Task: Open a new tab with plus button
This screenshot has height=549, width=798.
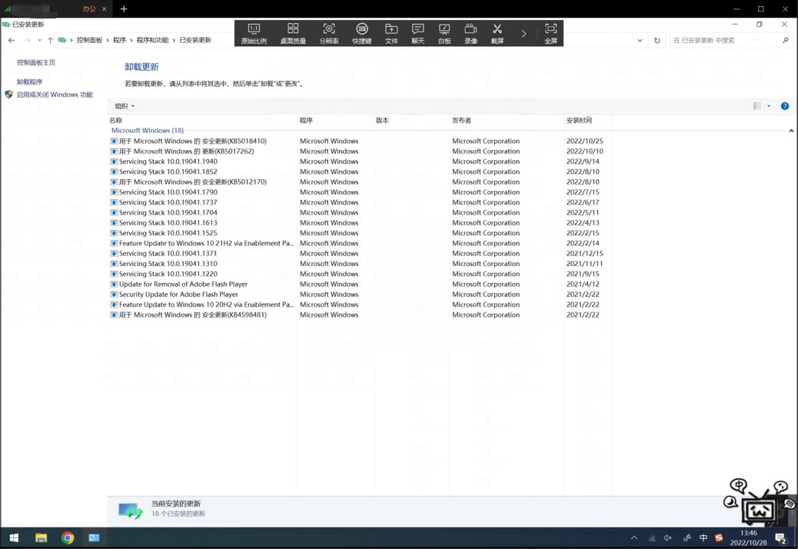Action: pos(124,9)
